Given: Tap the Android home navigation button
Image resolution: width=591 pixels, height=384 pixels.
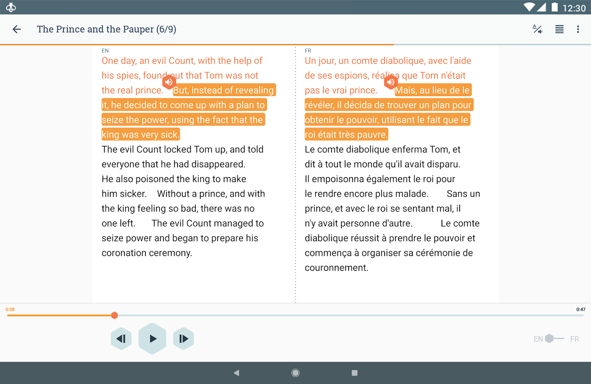Looking at the screenshot, I should [x=295, y=373].
